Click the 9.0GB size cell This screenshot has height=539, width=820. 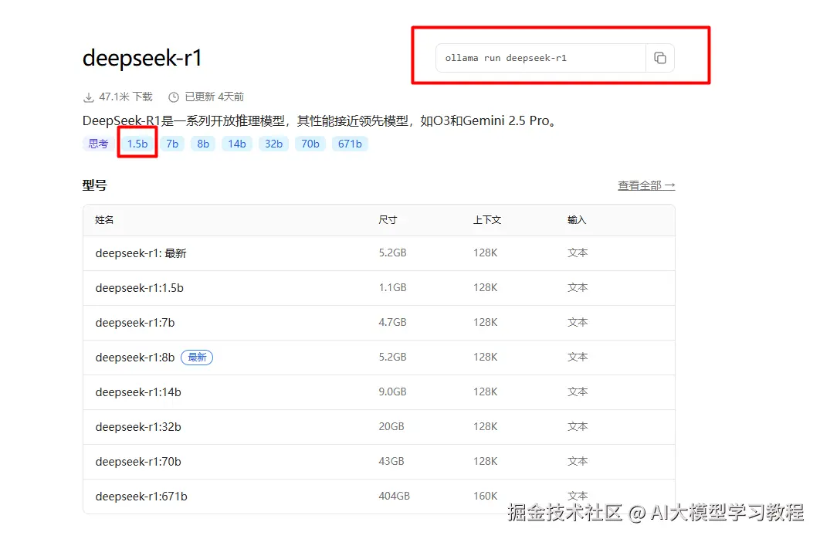pyautogui.click(x=393, y=392)
